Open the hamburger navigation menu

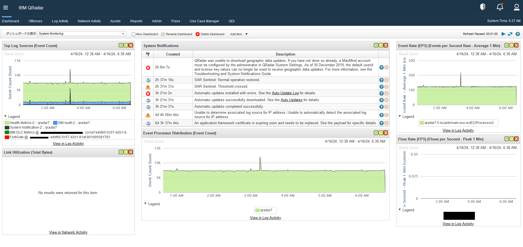(5, 8)
